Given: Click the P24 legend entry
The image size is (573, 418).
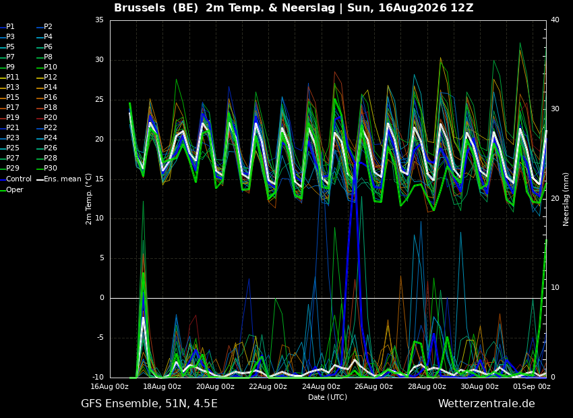Looking at the screenshot, I should coord(47,138).
